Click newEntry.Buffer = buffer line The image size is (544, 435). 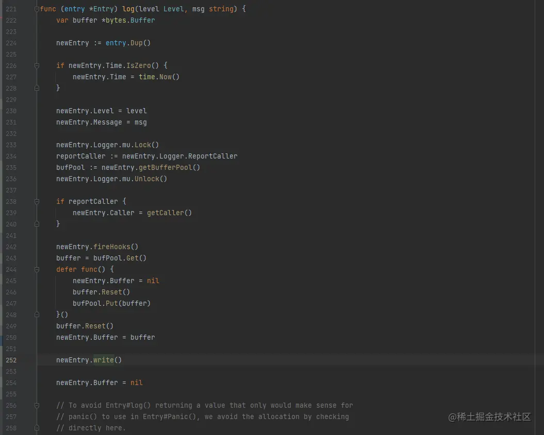pyautogui.click(x=106, y=337)
